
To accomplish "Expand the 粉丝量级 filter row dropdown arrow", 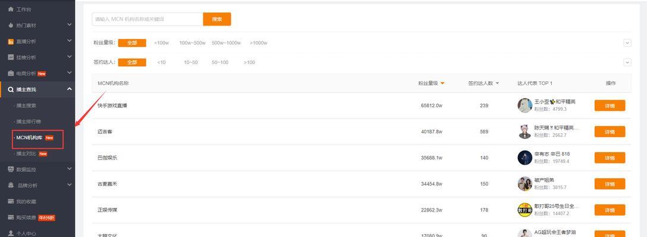I will 627,43.
